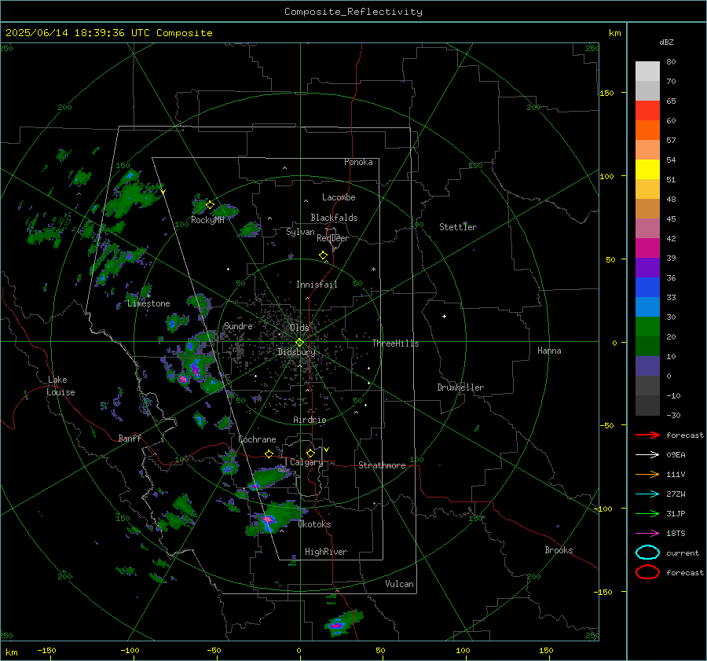
Task: Click the Ponoka city label
Action: (358, 162)
